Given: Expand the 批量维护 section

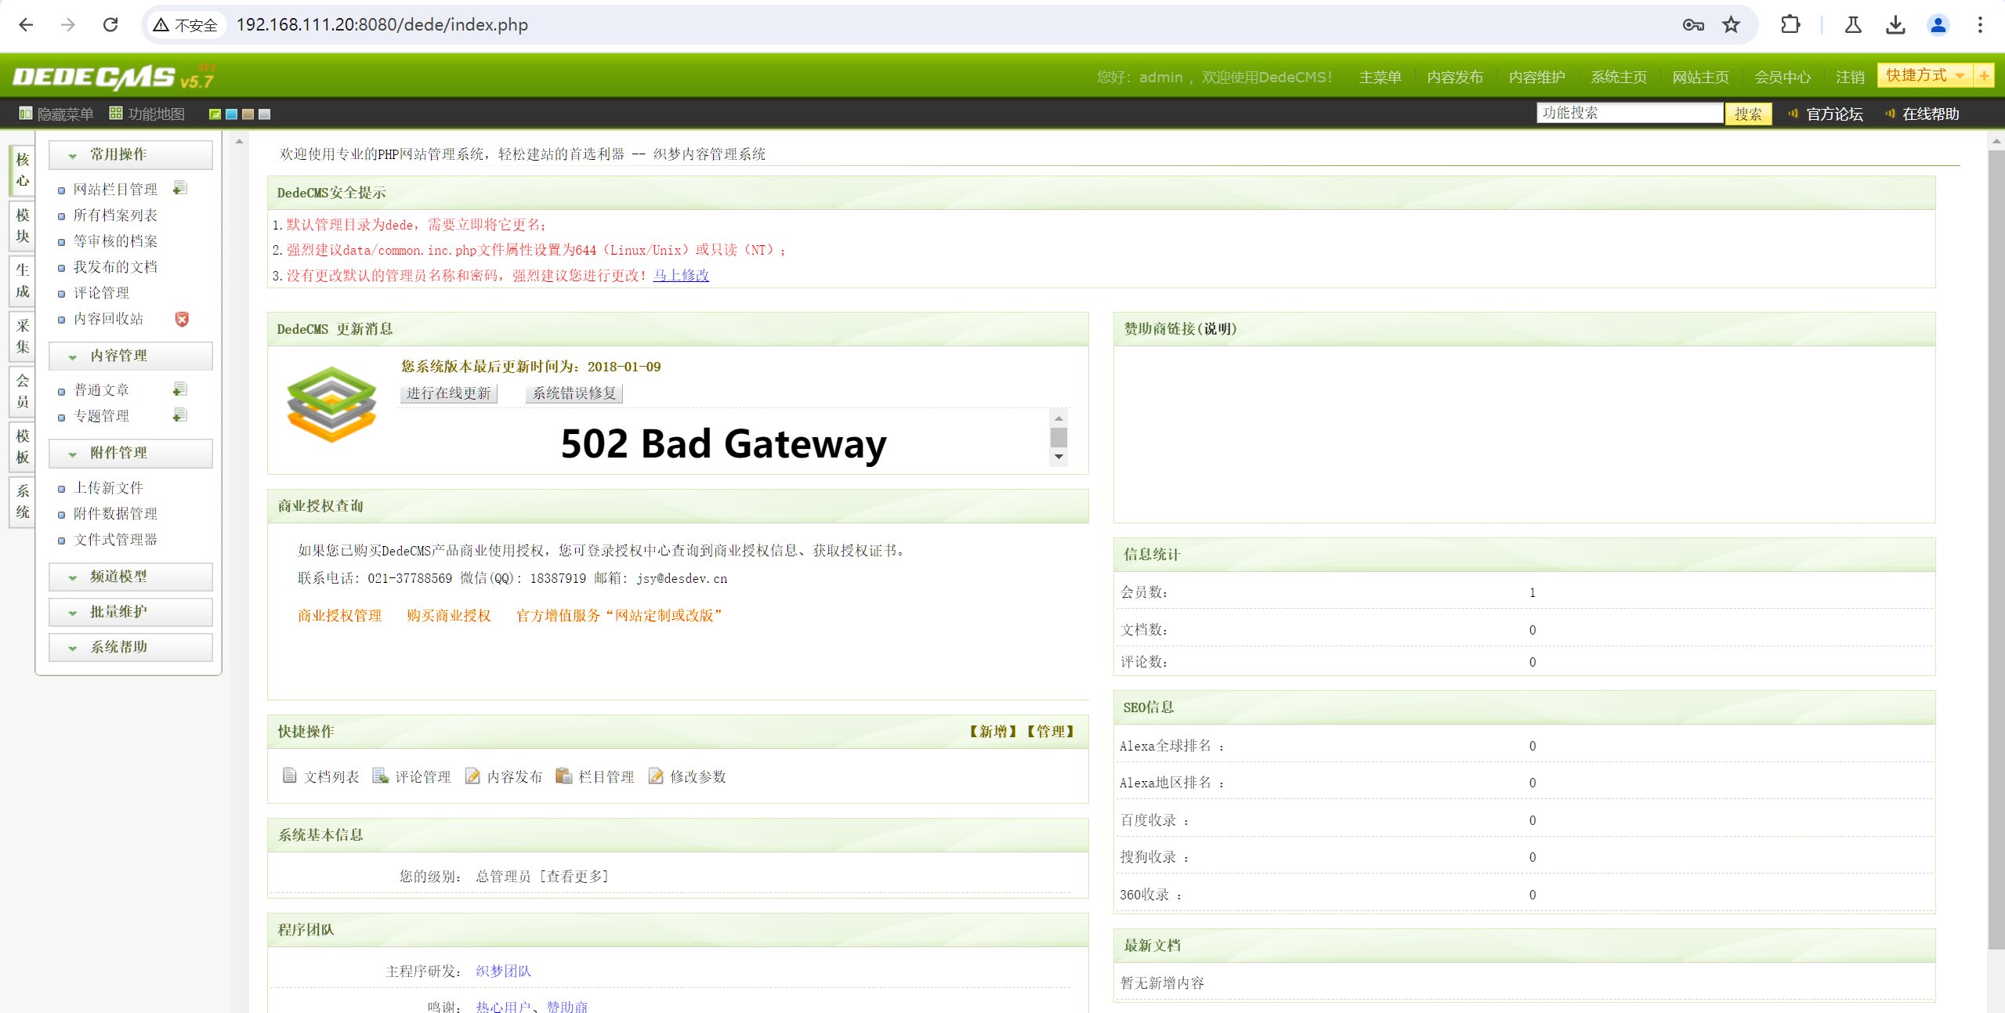Looking at the screenshot, I should click(x=131, y=612).
